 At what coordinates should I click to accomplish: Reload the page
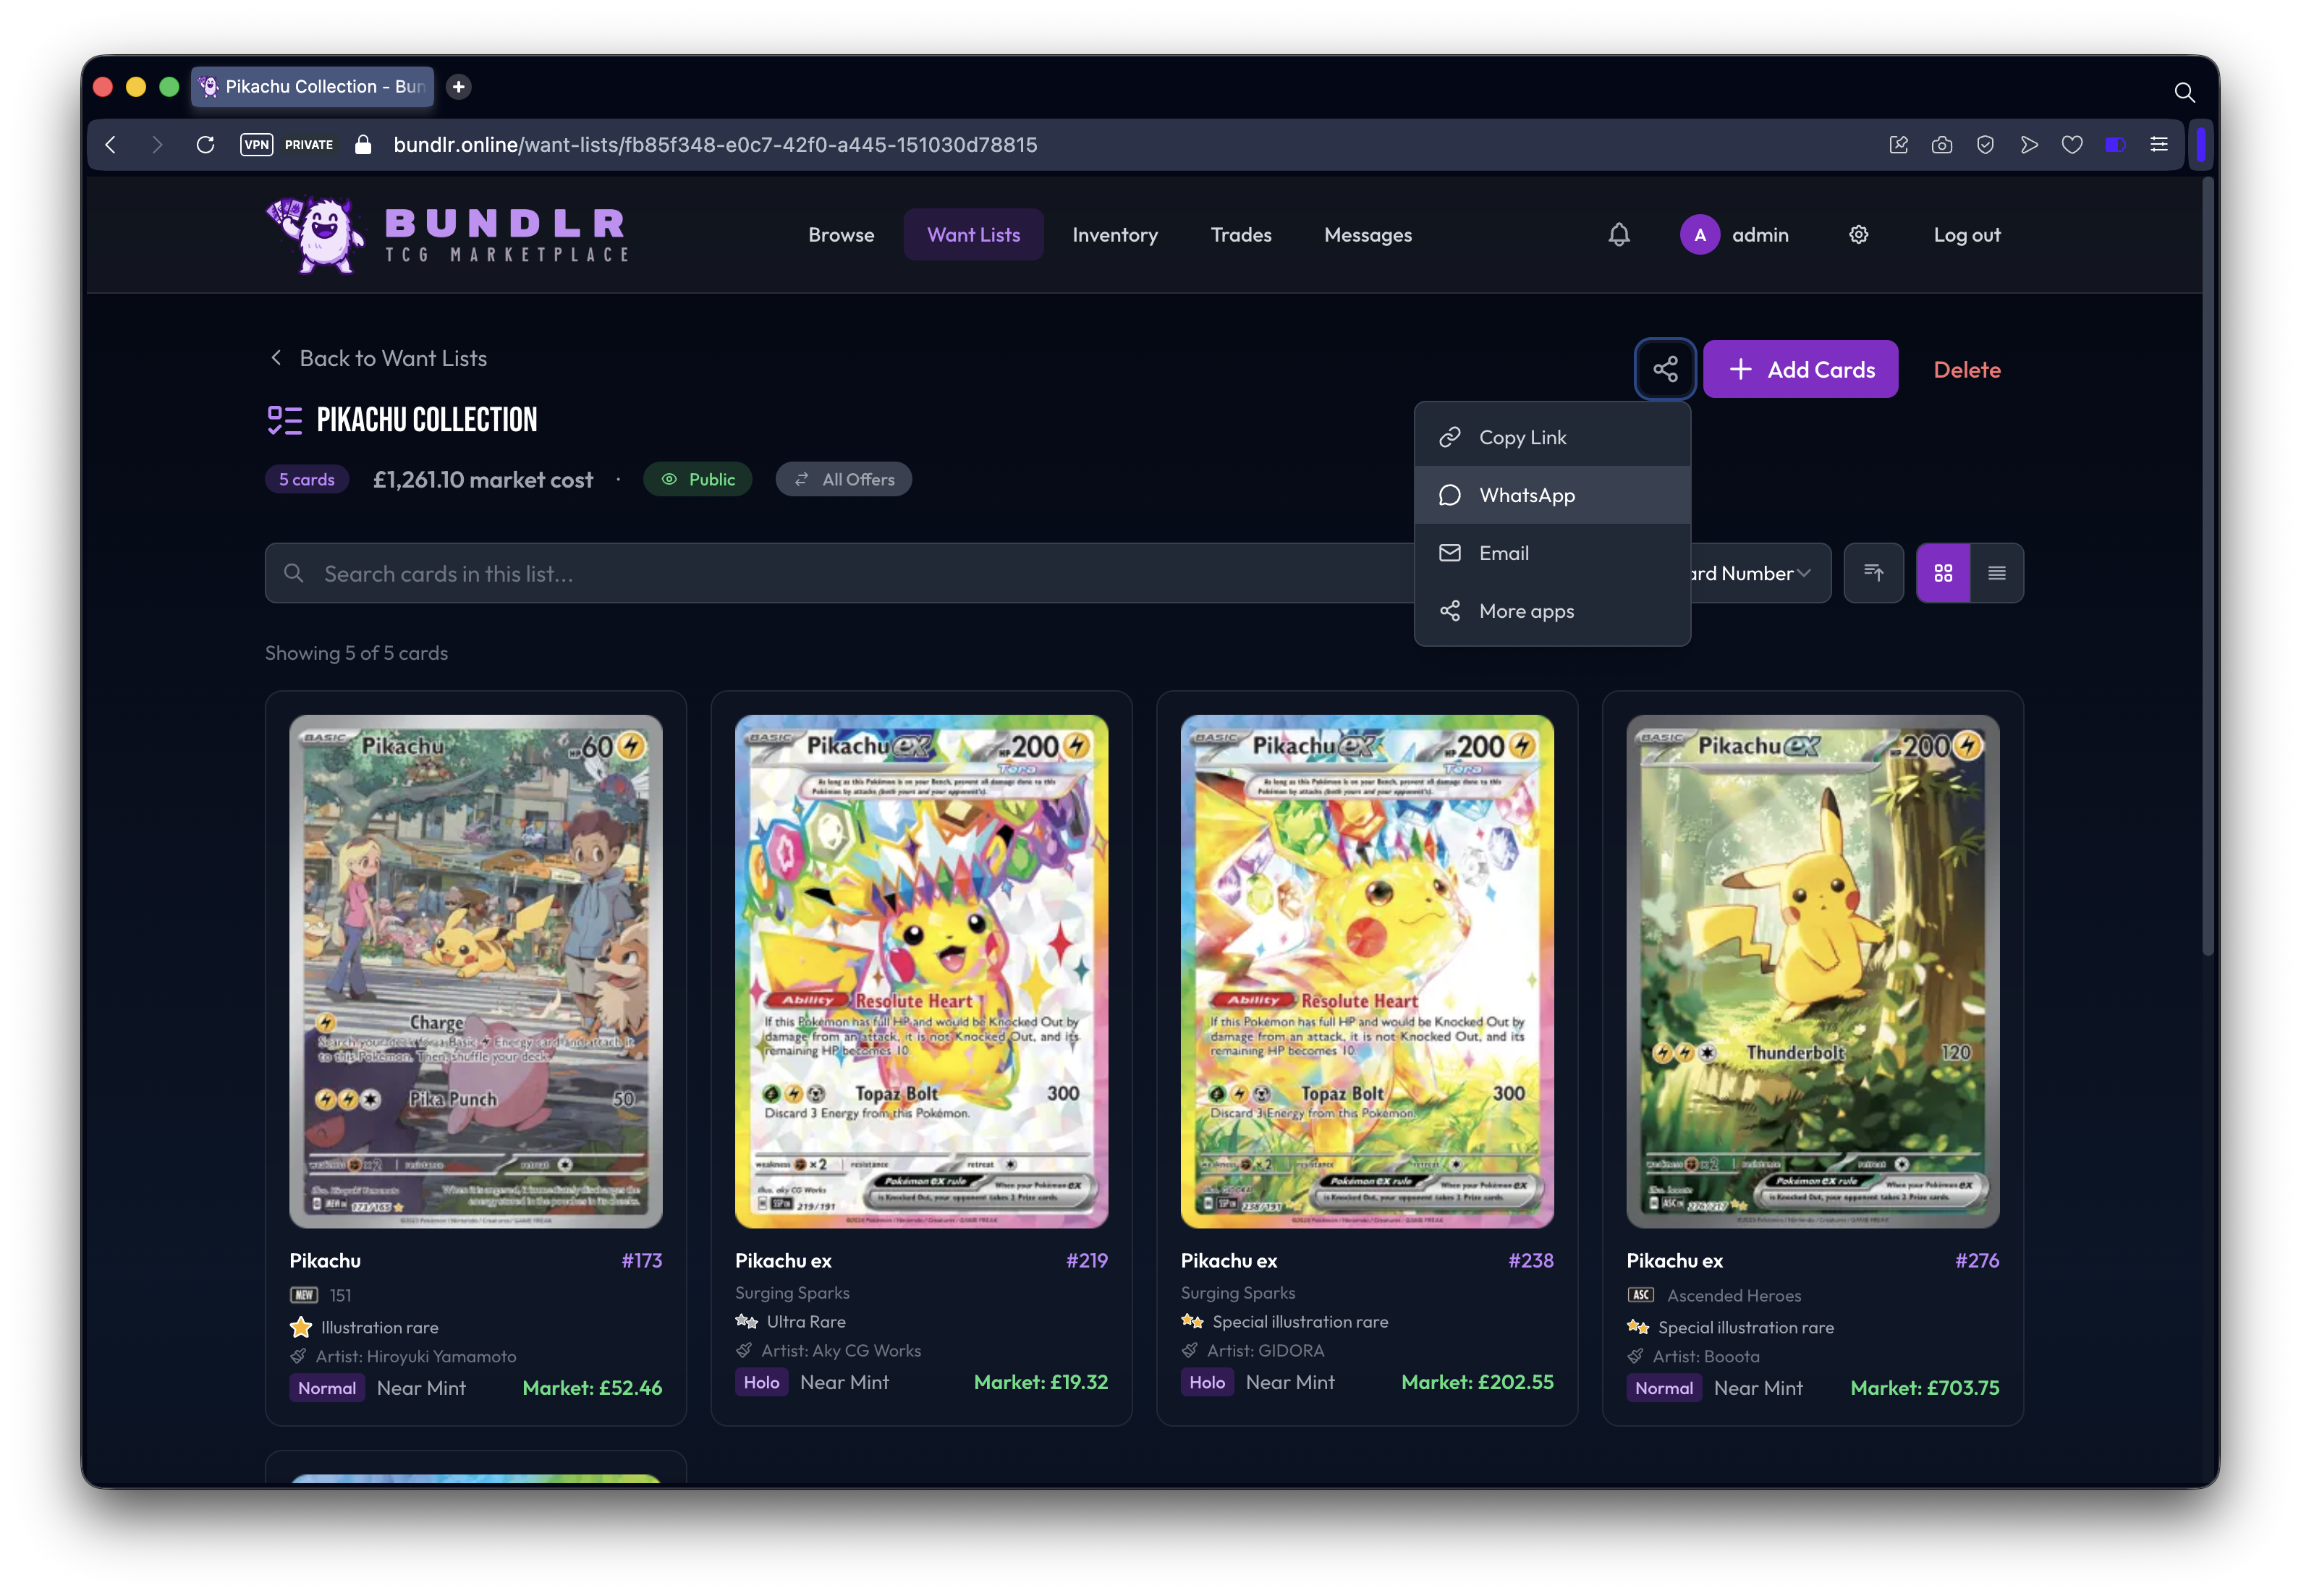[206, 145]
